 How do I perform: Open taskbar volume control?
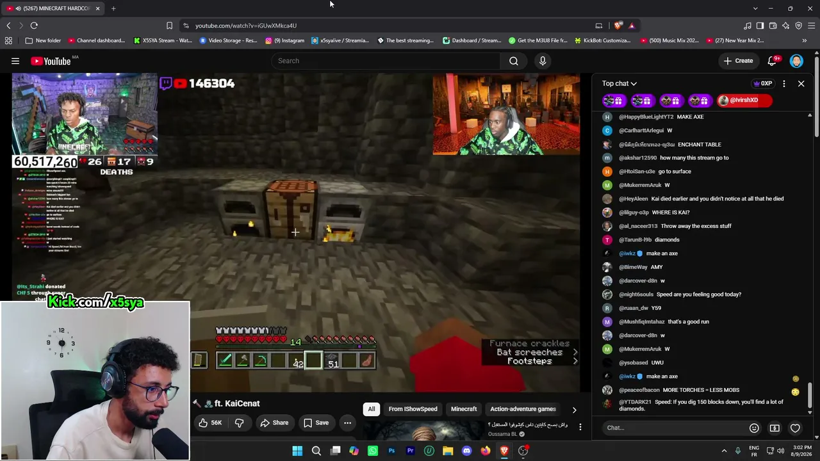(780, 451)
